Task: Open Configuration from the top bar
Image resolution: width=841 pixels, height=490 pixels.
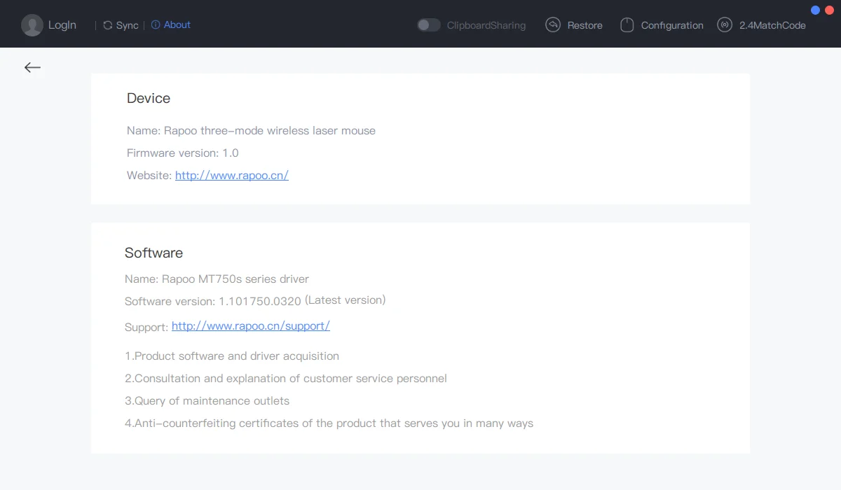Action: [672, 25]
